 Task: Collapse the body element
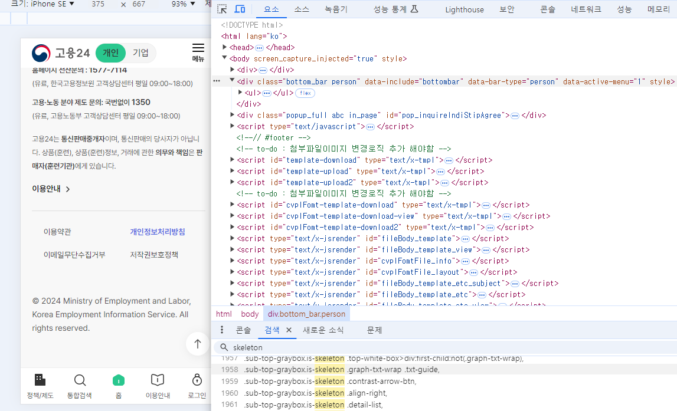(224, 58)
